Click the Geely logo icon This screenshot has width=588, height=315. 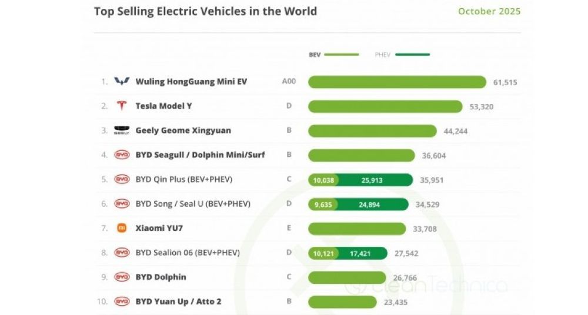(x=122, y=130)
